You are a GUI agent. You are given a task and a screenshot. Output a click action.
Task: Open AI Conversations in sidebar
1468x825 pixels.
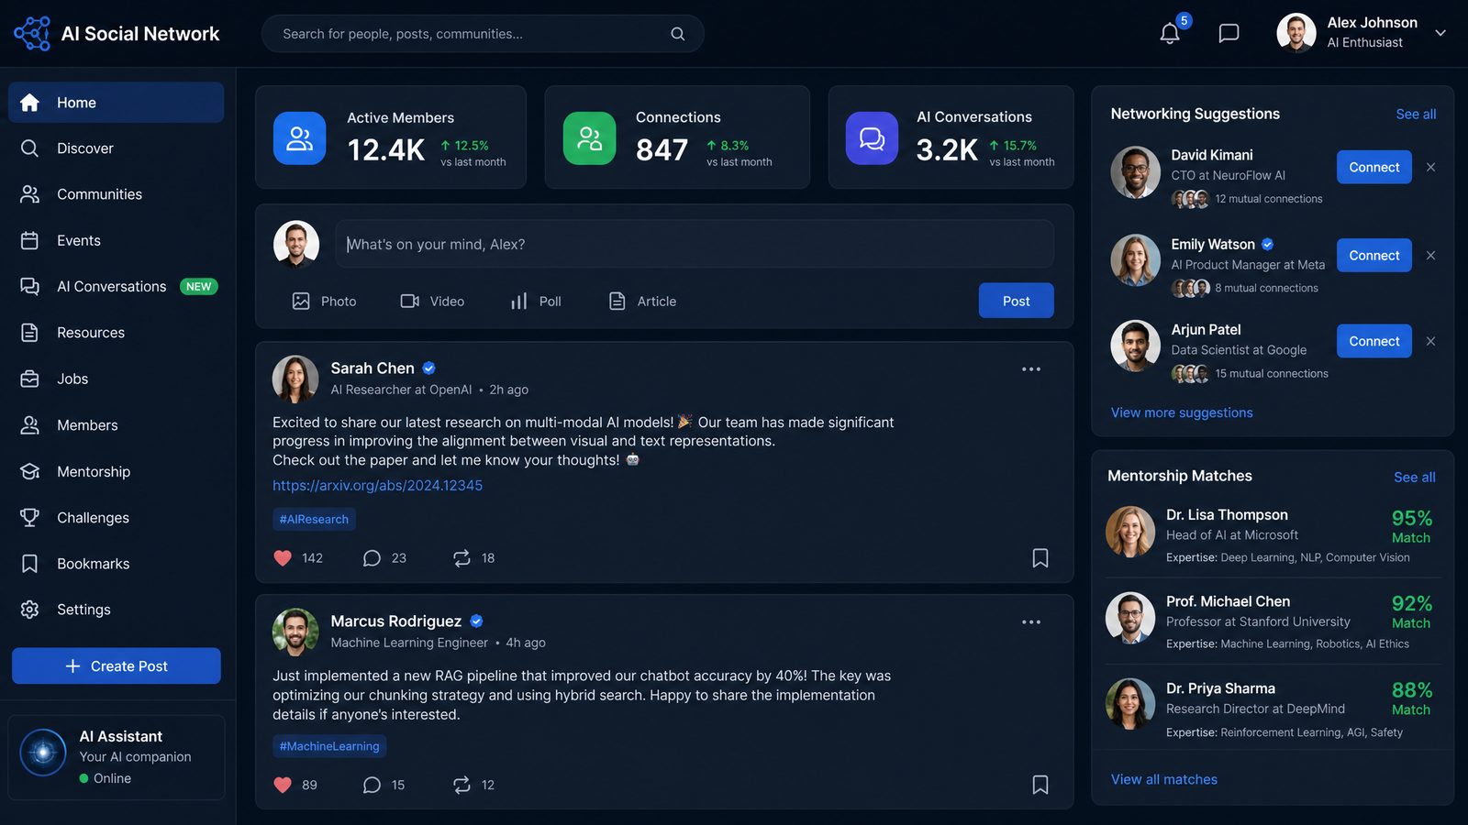coord(116,286)
